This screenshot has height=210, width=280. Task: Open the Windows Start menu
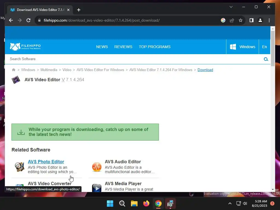110,203
